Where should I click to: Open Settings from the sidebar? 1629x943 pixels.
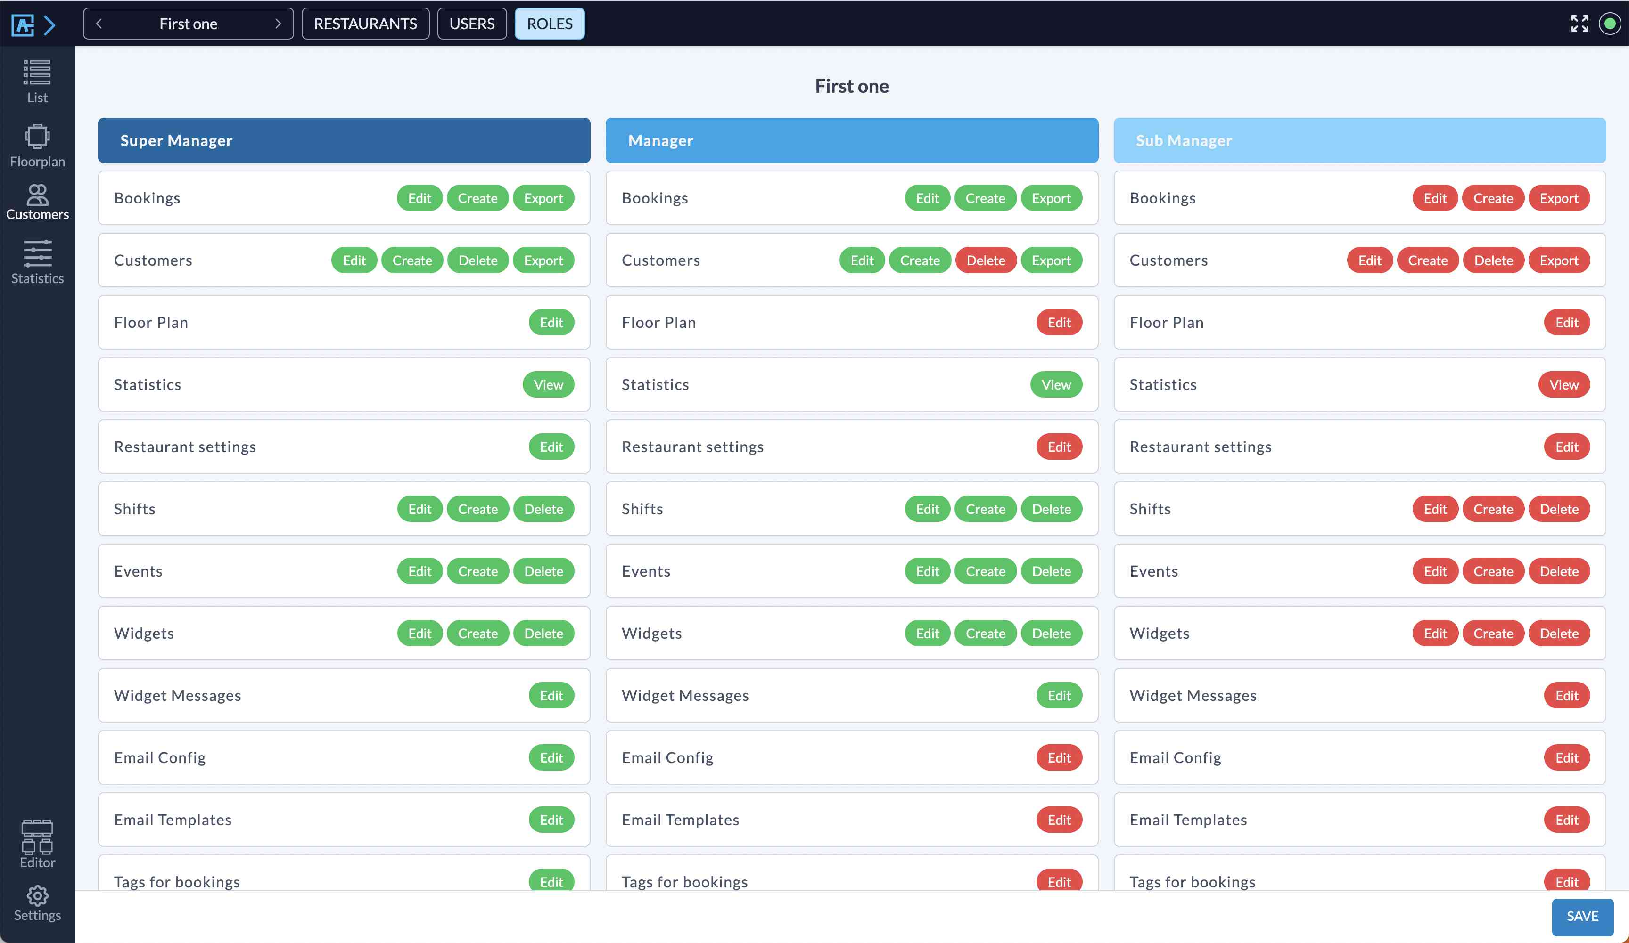pos(37,903)
